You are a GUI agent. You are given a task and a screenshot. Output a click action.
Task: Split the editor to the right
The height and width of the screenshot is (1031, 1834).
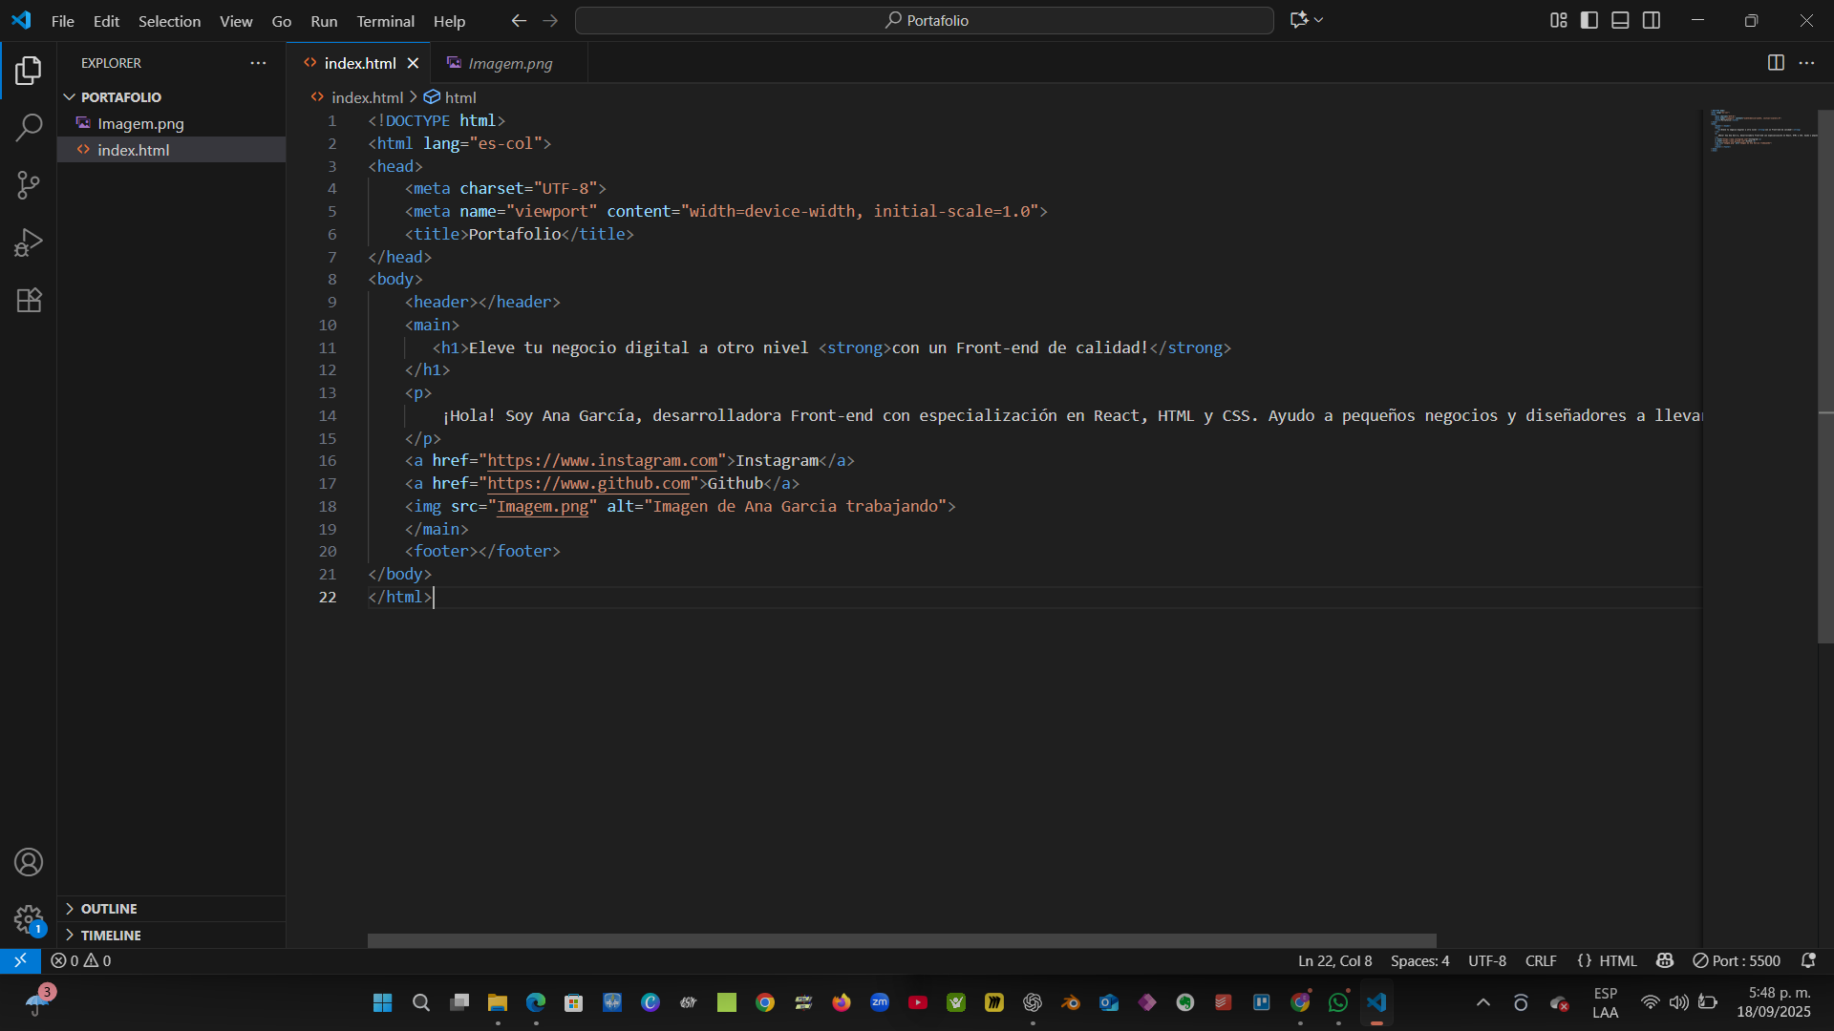[x=1776, y=63]
